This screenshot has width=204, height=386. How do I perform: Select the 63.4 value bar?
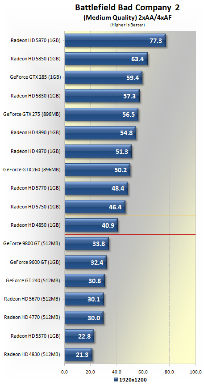click(x=106, y=59)
